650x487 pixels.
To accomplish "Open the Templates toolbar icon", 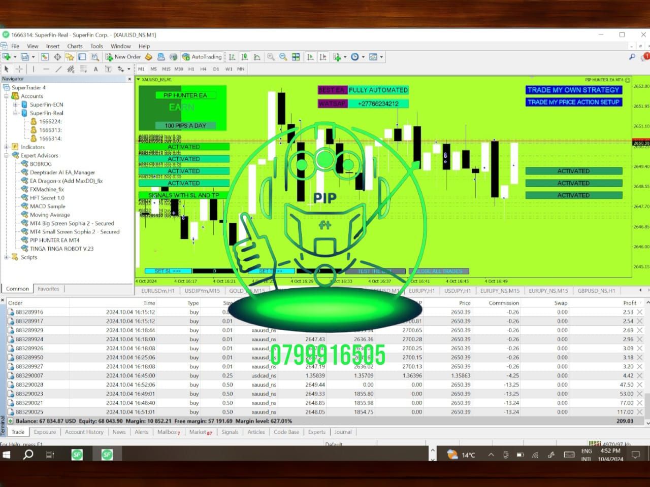I will (x=373, y=57).
